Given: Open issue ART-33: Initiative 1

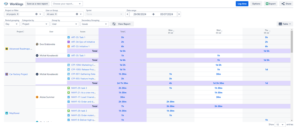Looking at the screenshot, I should coord(80,46).
